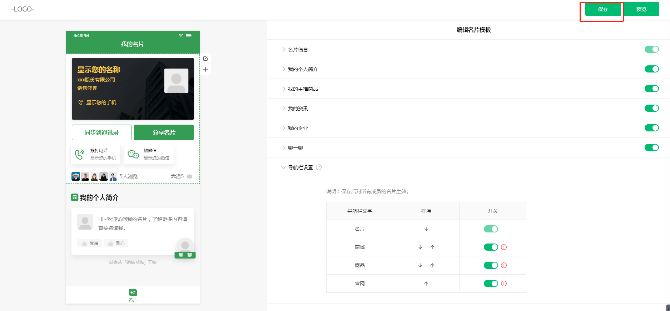The image size is (670, 311).
Task: Toggle the 名片信息 switch
Action: [651, 49]
